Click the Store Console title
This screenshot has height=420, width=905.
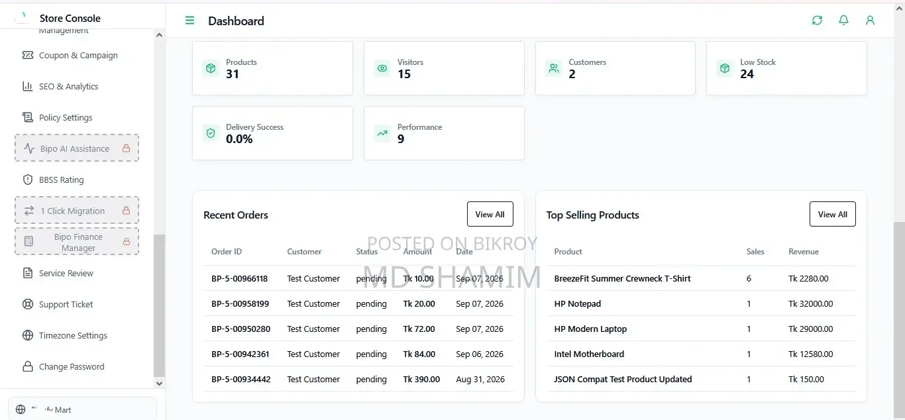point(70,19)
